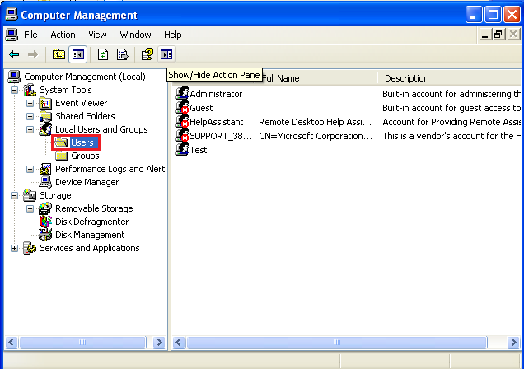The height and width of the screenshot is (369, 524).
Task: Click the Export List toolbar icon
Action: (x=122, y=54)
